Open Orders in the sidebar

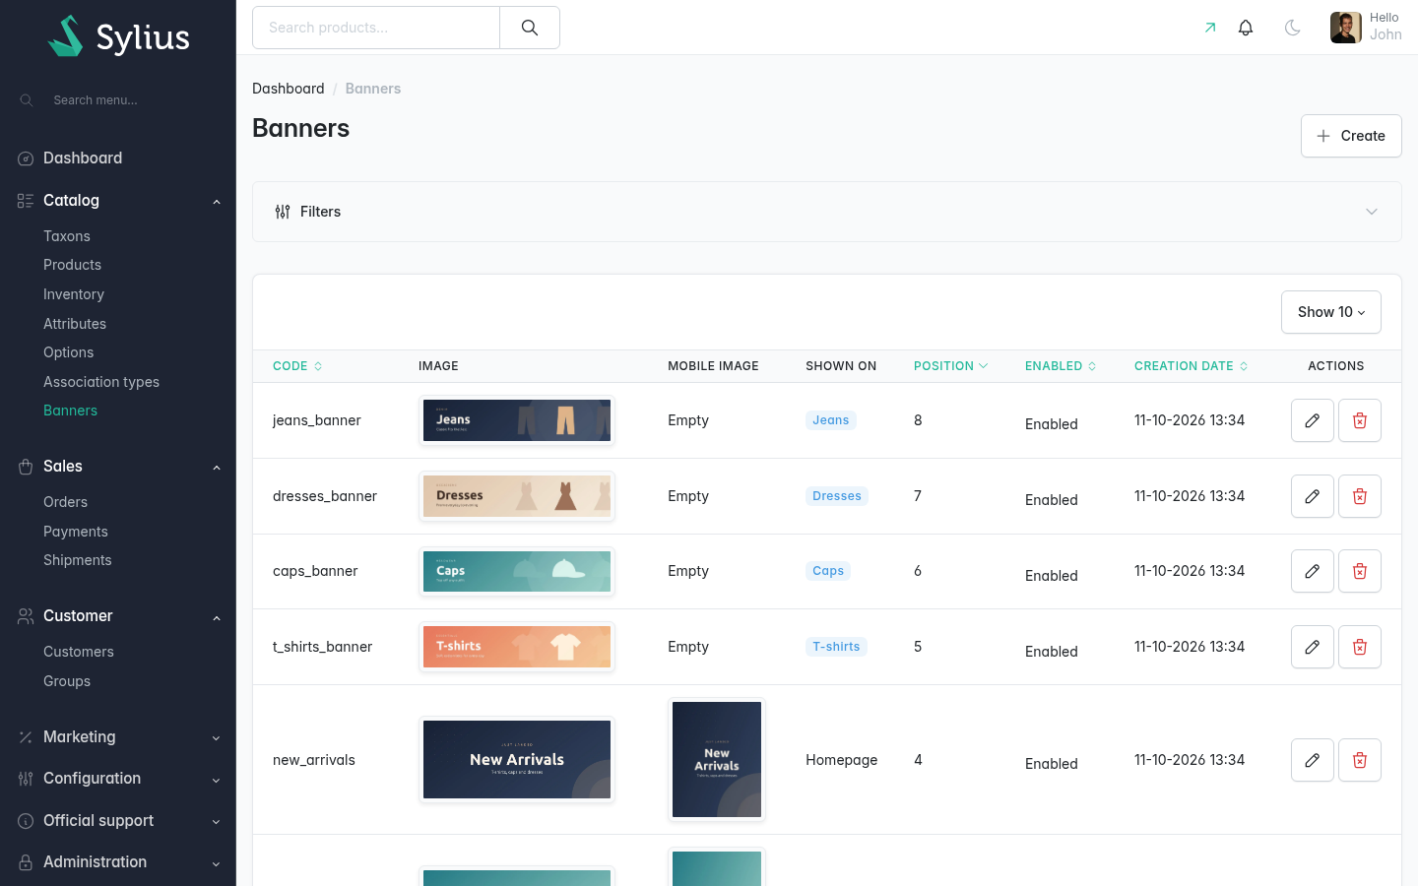click(65, 502)
